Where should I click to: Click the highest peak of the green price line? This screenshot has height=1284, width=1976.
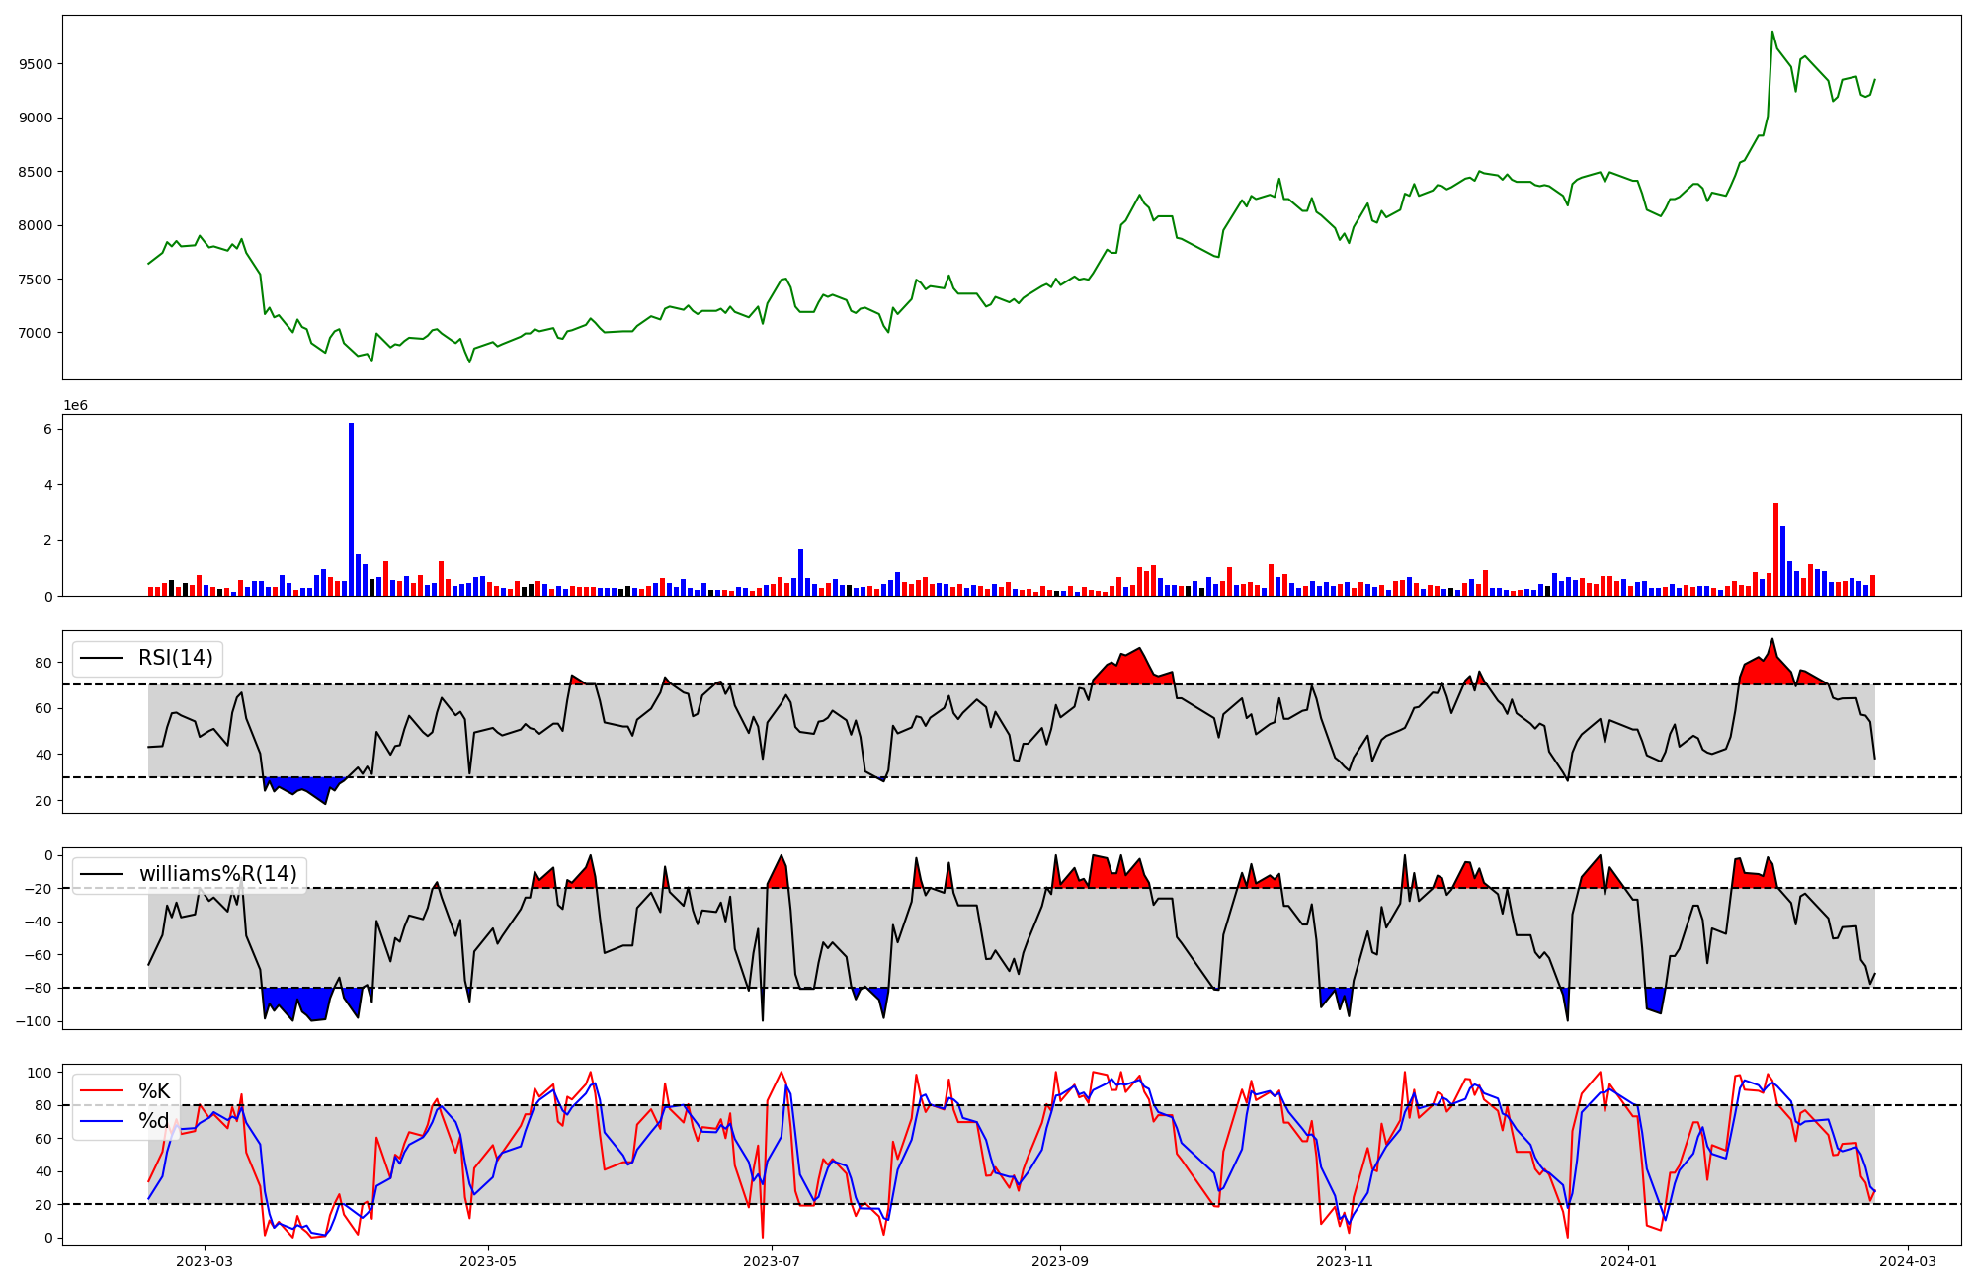coord(1772,33)
